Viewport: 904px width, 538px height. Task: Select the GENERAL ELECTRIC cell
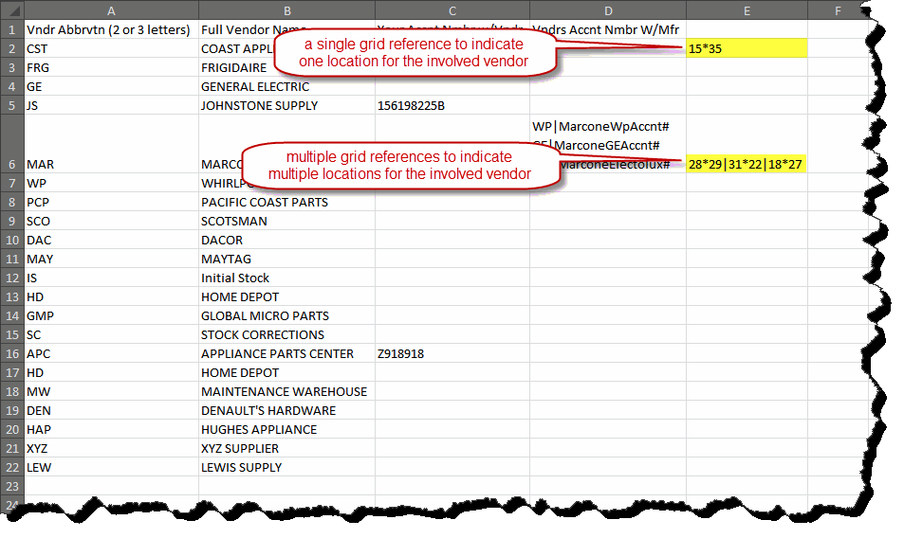[x=287, y=86]
